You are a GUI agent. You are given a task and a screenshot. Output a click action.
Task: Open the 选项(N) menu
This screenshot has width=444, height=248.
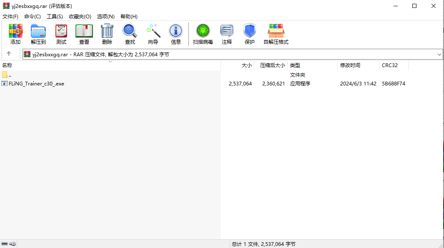(x=105, y=16)
